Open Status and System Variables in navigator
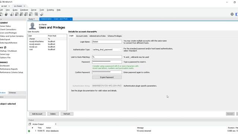The image size is (238, 134). click(x=12, y=36)
